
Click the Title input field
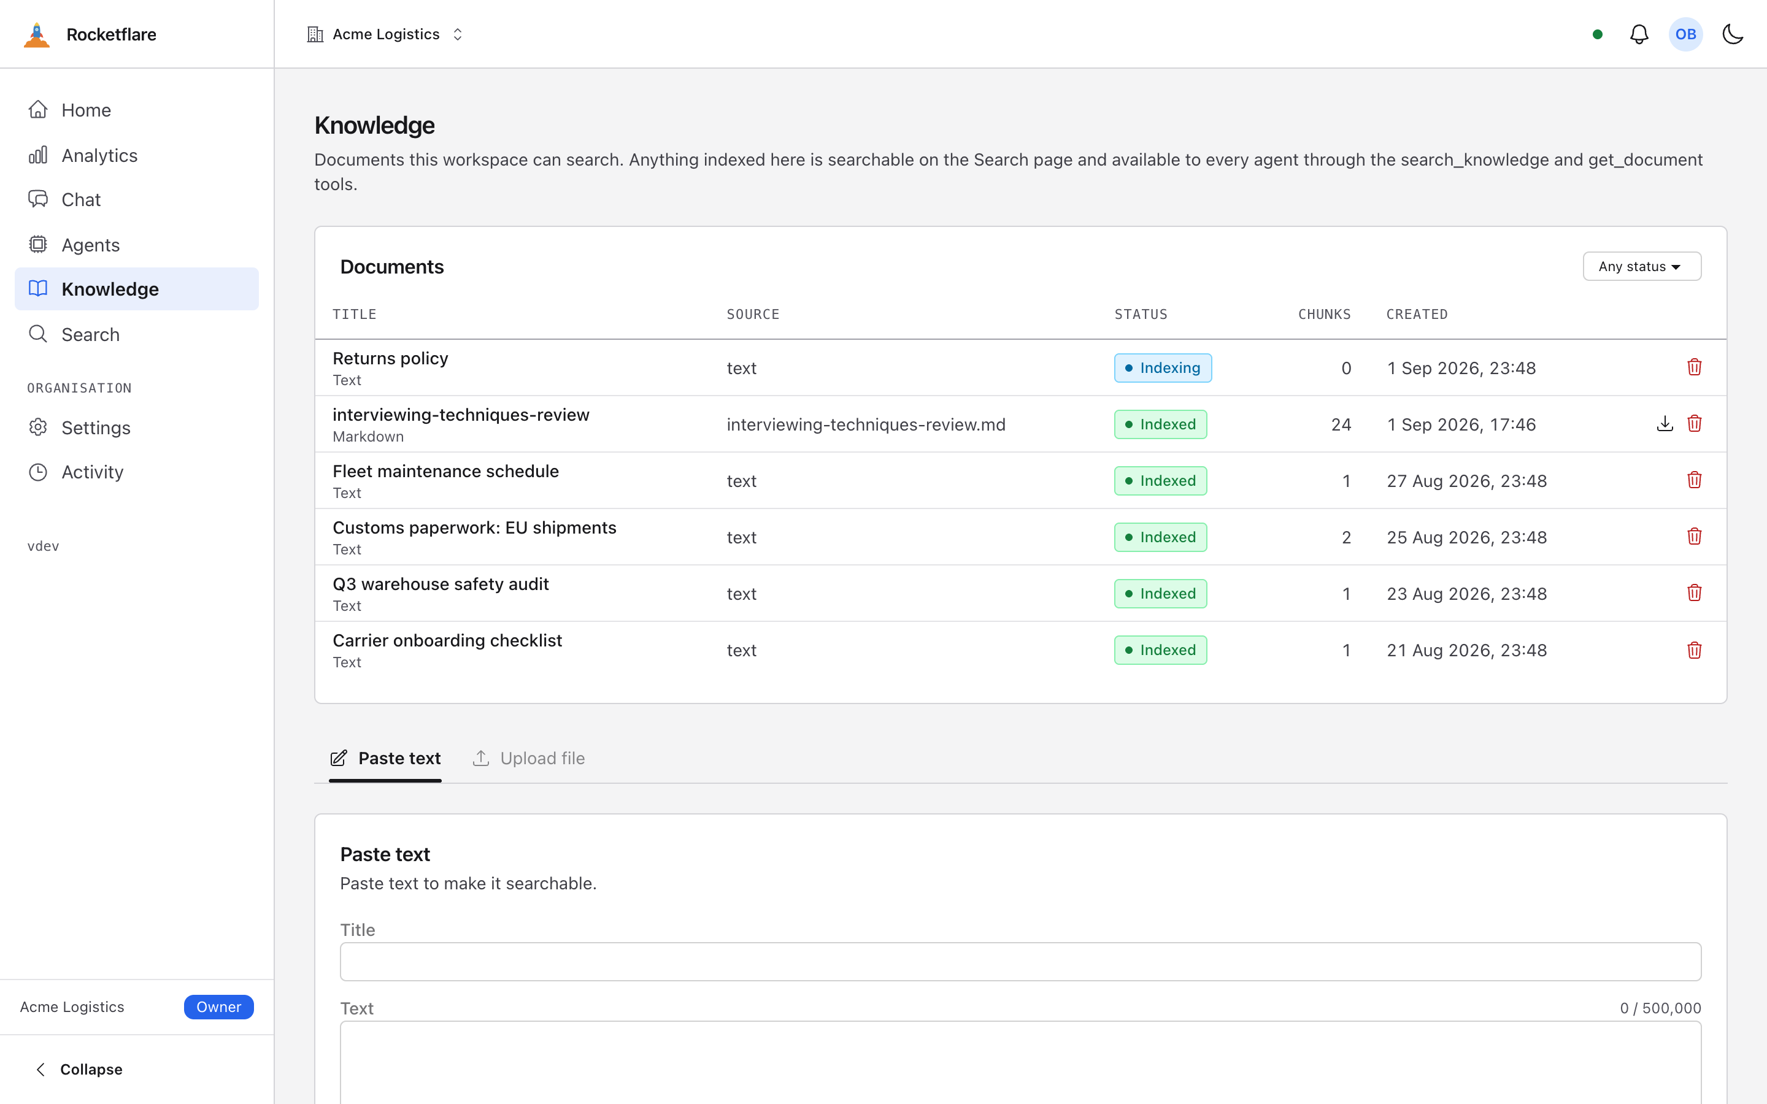pos(1020,962)
